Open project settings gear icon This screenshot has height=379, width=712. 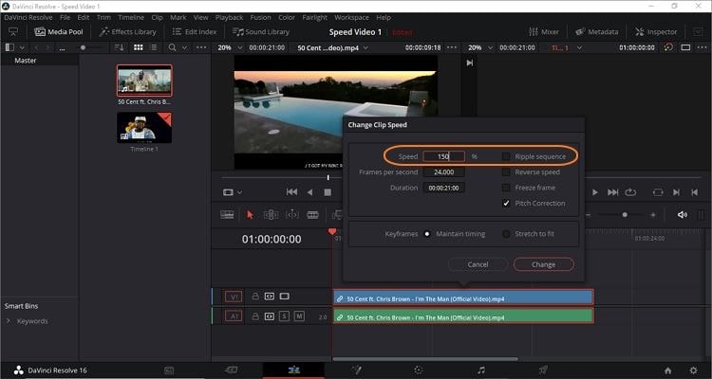tap(693, 370)
